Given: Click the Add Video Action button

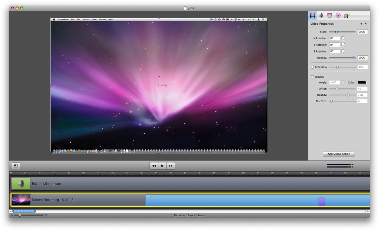Looking at the screenshot, I should 339,154.
